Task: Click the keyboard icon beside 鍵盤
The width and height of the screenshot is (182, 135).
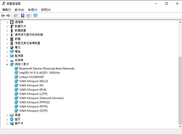Action: coord(12,115)
